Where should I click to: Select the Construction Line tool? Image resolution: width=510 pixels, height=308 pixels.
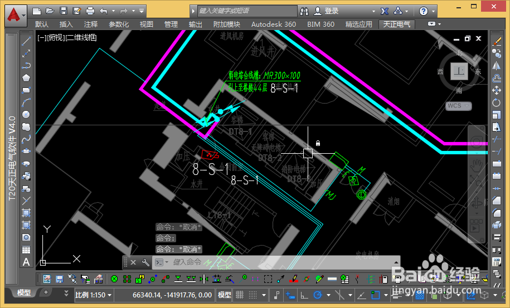(26, 53)
